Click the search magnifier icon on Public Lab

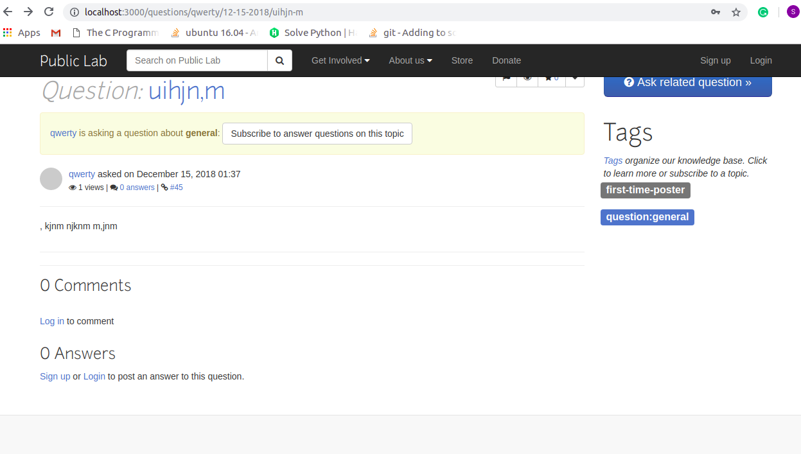pyautogui.click(x=279, y=60)
